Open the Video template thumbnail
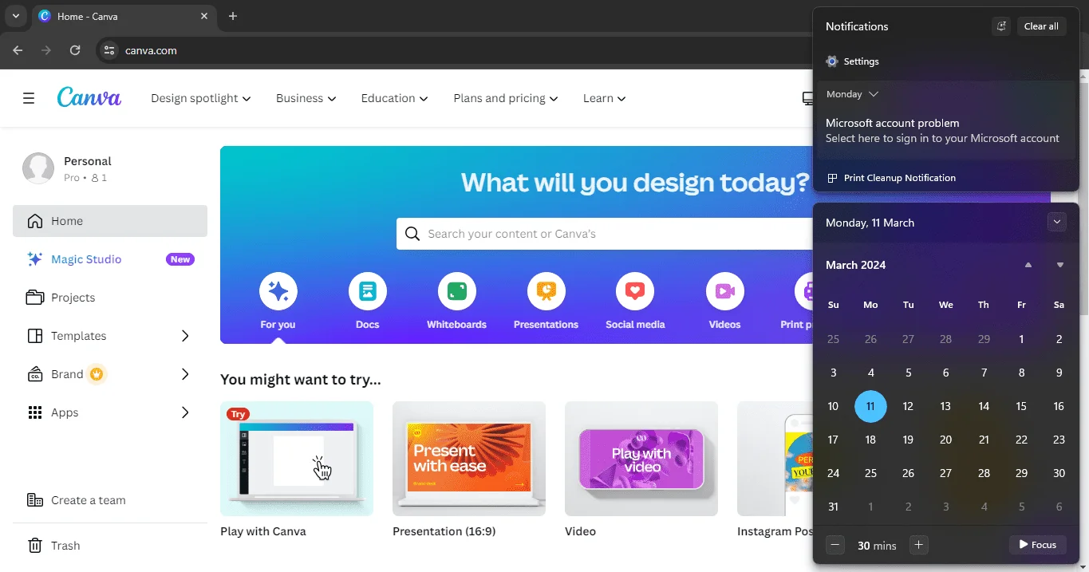Screen dimensions: 1089x572 (x=641, y=459)
